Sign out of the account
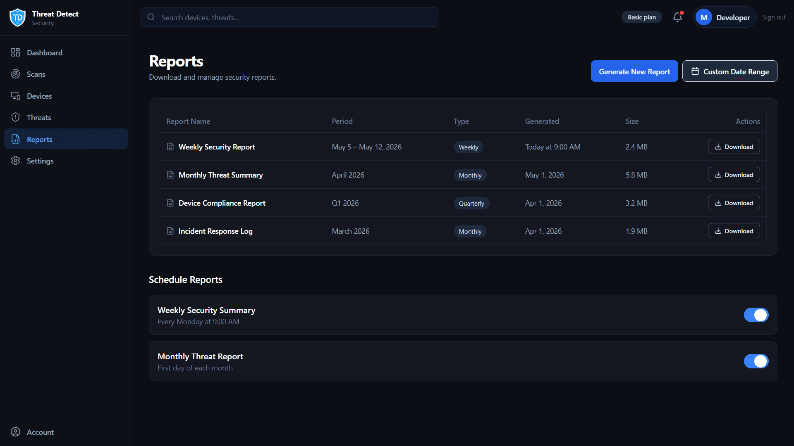 tap(774, 17)
